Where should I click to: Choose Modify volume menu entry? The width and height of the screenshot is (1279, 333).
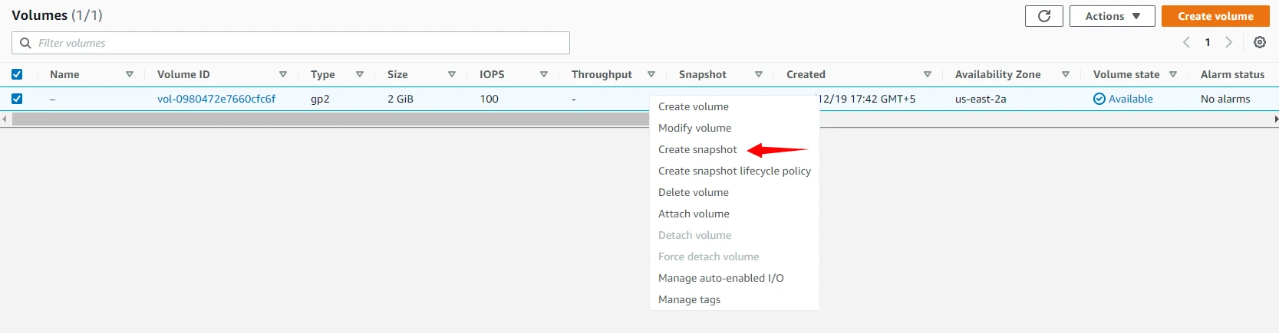694,128
